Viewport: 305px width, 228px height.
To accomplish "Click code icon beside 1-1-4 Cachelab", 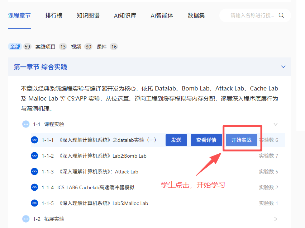I will (34, 187).
